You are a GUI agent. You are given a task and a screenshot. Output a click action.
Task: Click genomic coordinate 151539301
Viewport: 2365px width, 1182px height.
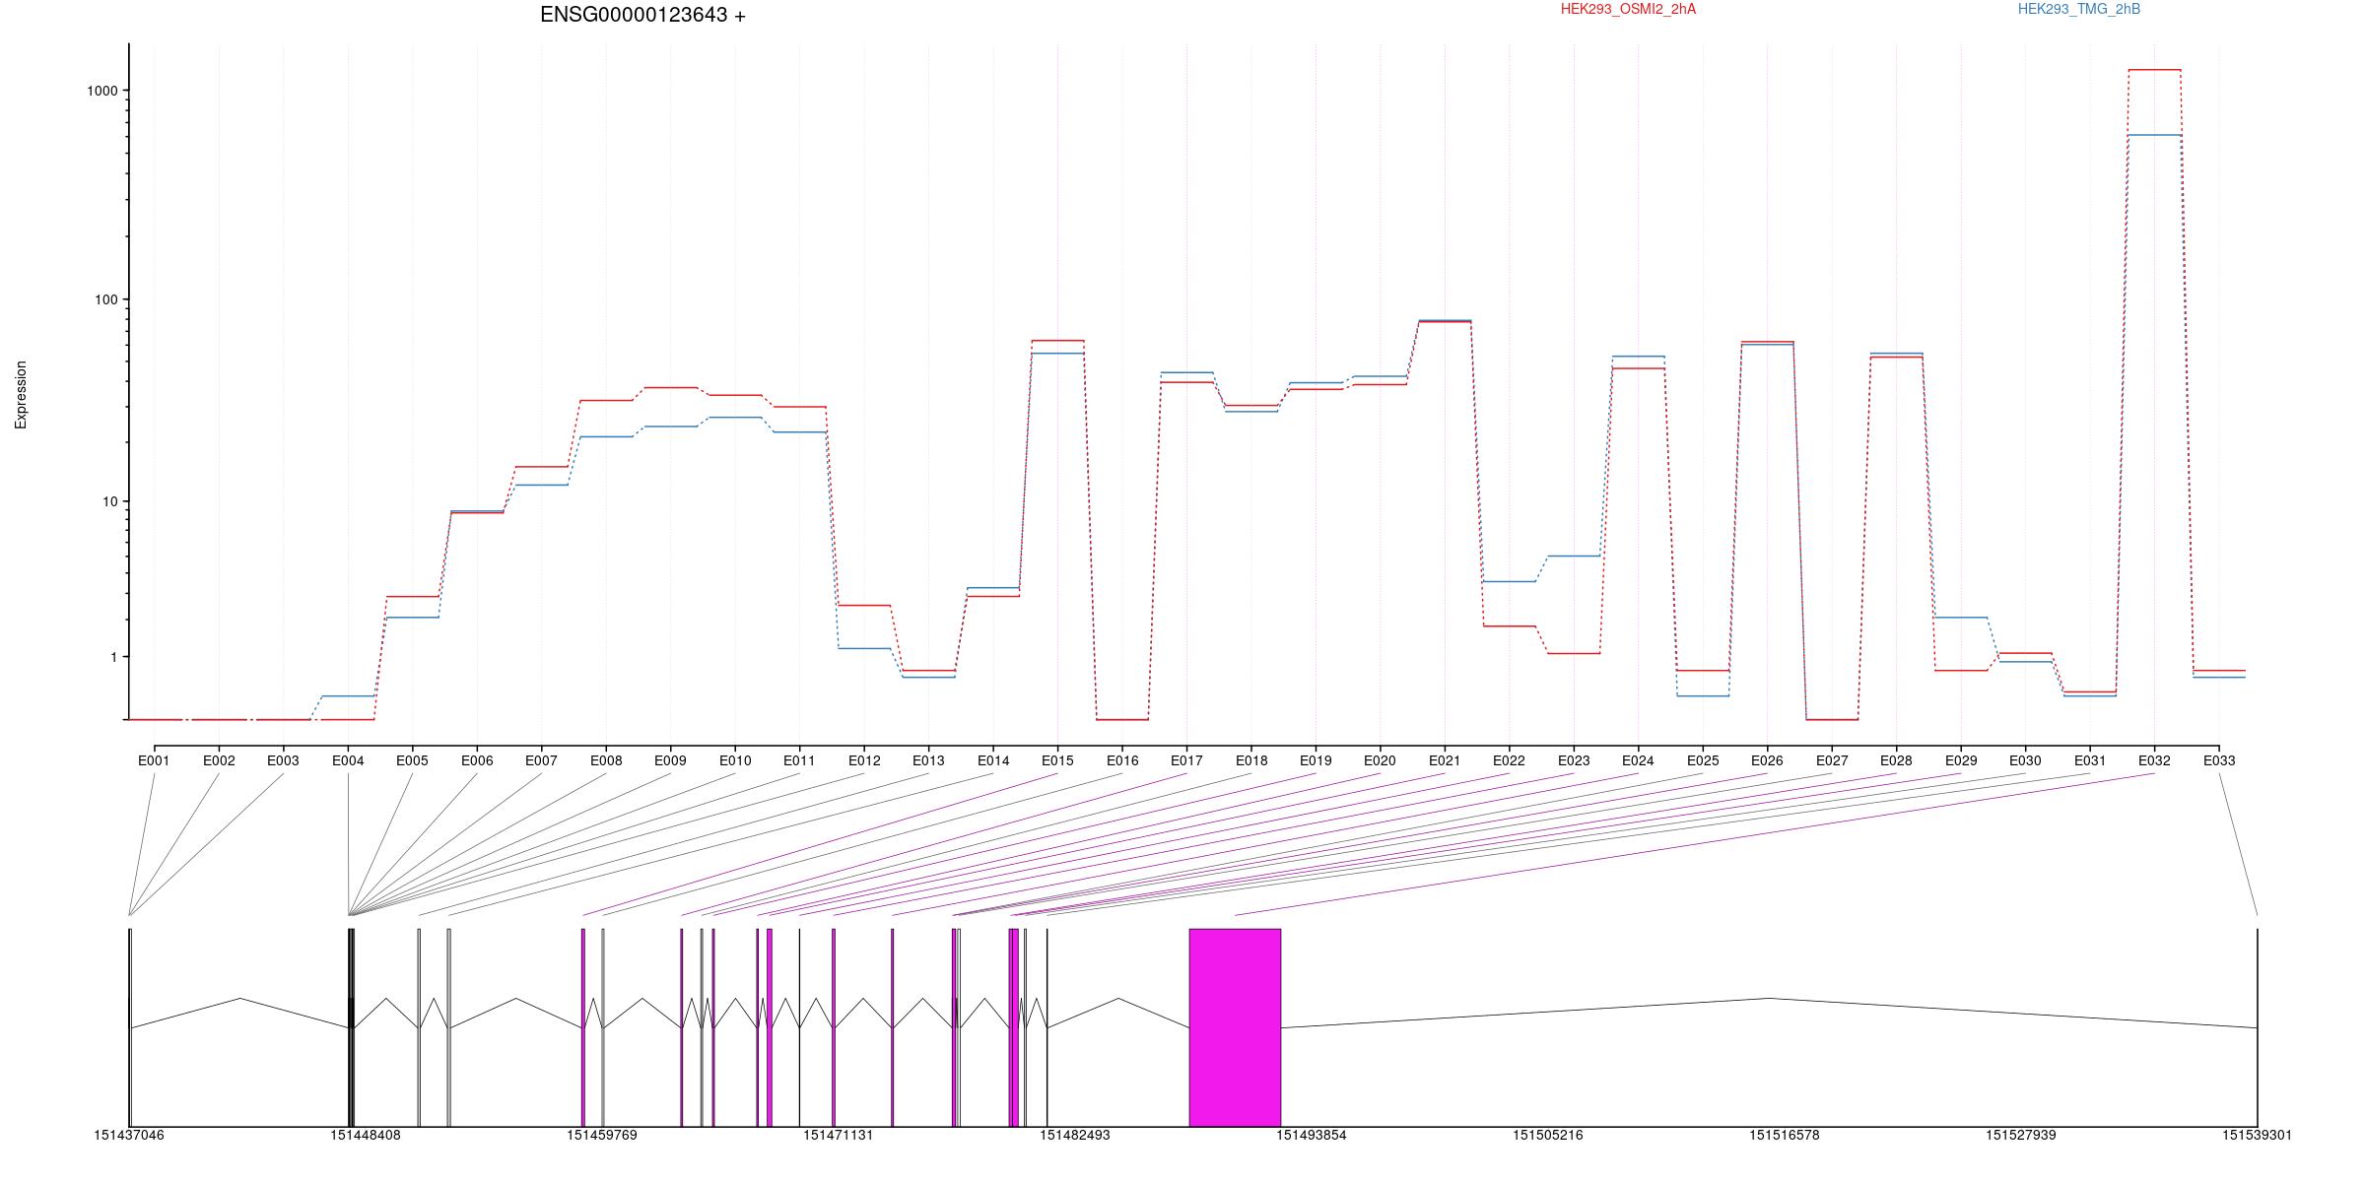[x=2258, y=1135]
